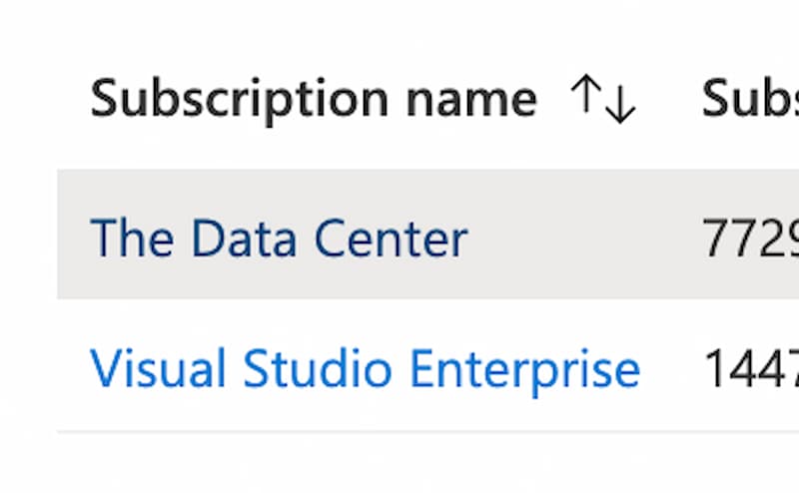Select the subscription ID starting with 7729
This screenshot has width=799, height=493.
(x=750, y=238)
